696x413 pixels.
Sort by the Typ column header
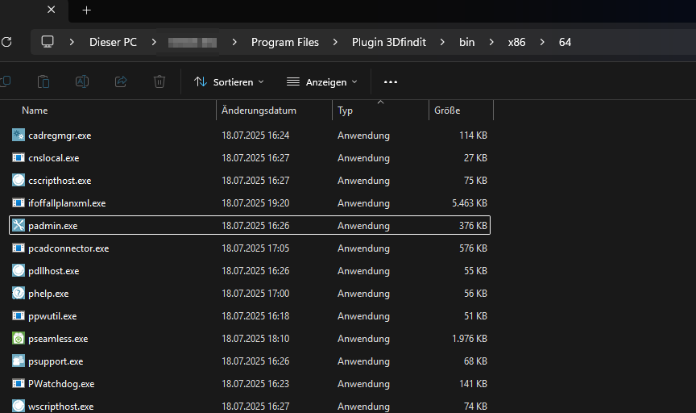point(345,111)
